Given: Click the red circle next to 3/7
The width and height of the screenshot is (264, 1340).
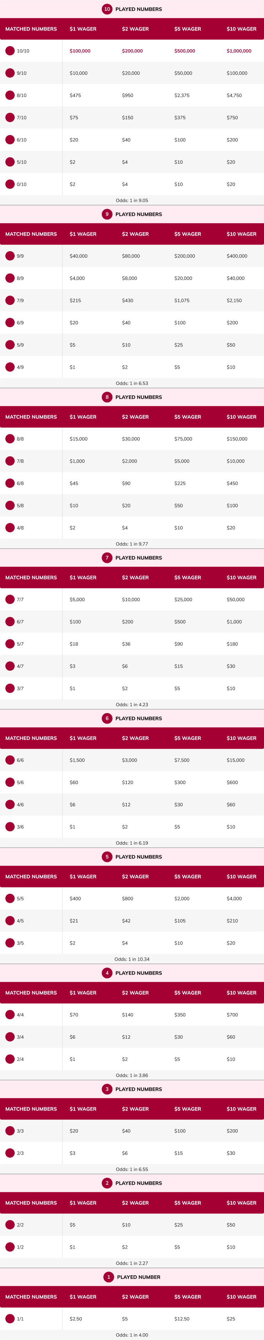Looking at the screenshot, I should tap(10, 688).
